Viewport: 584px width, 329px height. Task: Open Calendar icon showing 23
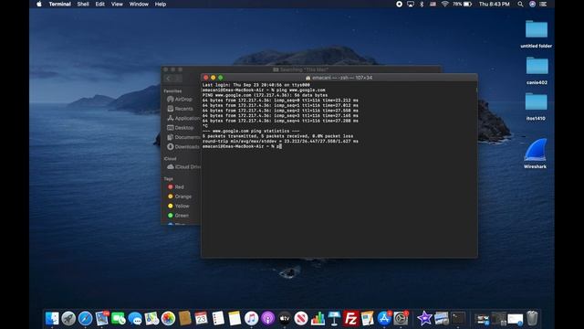tap(201, 318)
